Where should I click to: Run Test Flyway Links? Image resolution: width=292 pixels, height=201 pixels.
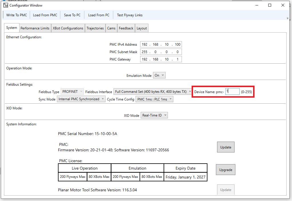point(130,15)
